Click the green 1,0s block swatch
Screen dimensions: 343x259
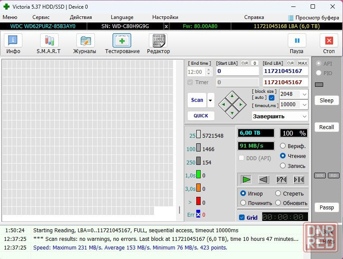tap(198, 174)
